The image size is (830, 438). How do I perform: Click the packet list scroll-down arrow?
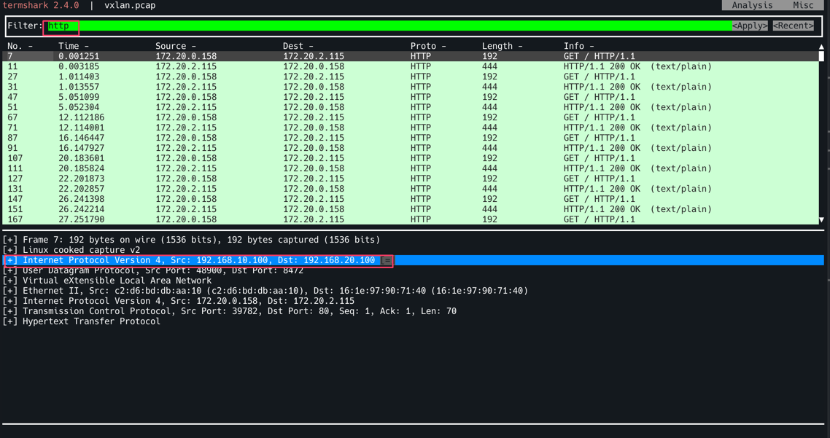(x=821, y=219)
